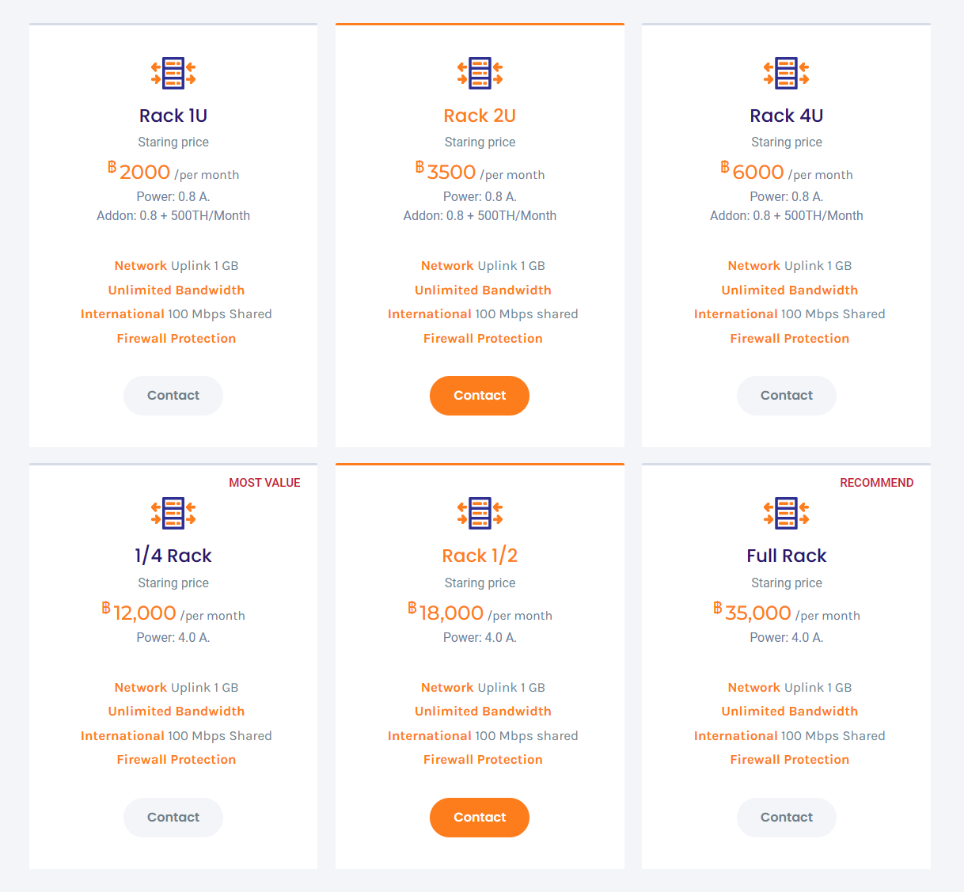Click the ฿2000 price of Rack 1U
The image size is (964, 892).
[x=139, y=172]
